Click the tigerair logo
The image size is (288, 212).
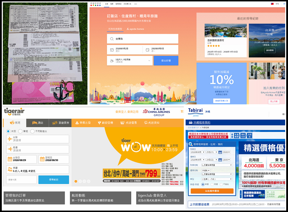[x=14, y=111]
